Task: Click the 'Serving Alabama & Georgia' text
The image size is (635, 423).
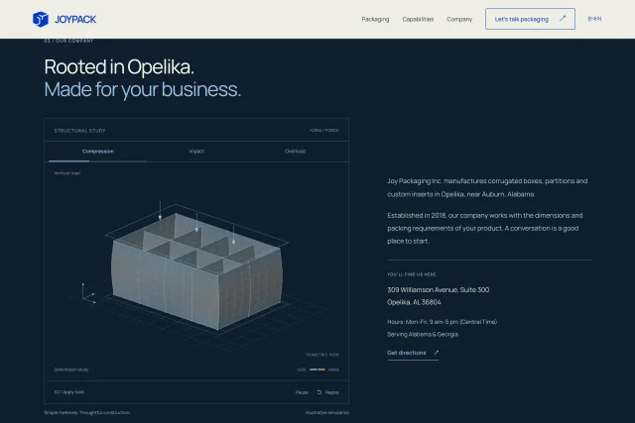Action: 423,335
